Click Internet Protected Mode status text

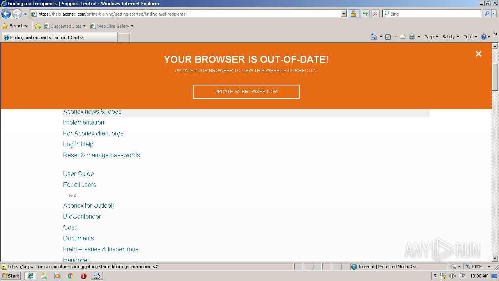pos(387,267)
